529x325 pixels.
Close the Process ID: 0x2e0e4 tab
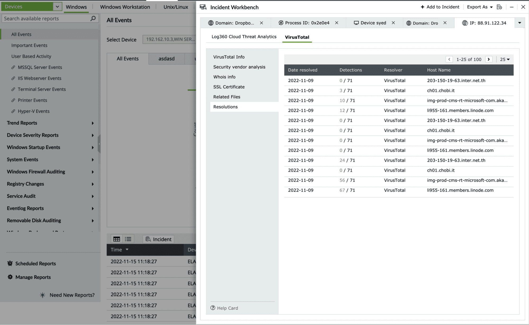(337, 23)
